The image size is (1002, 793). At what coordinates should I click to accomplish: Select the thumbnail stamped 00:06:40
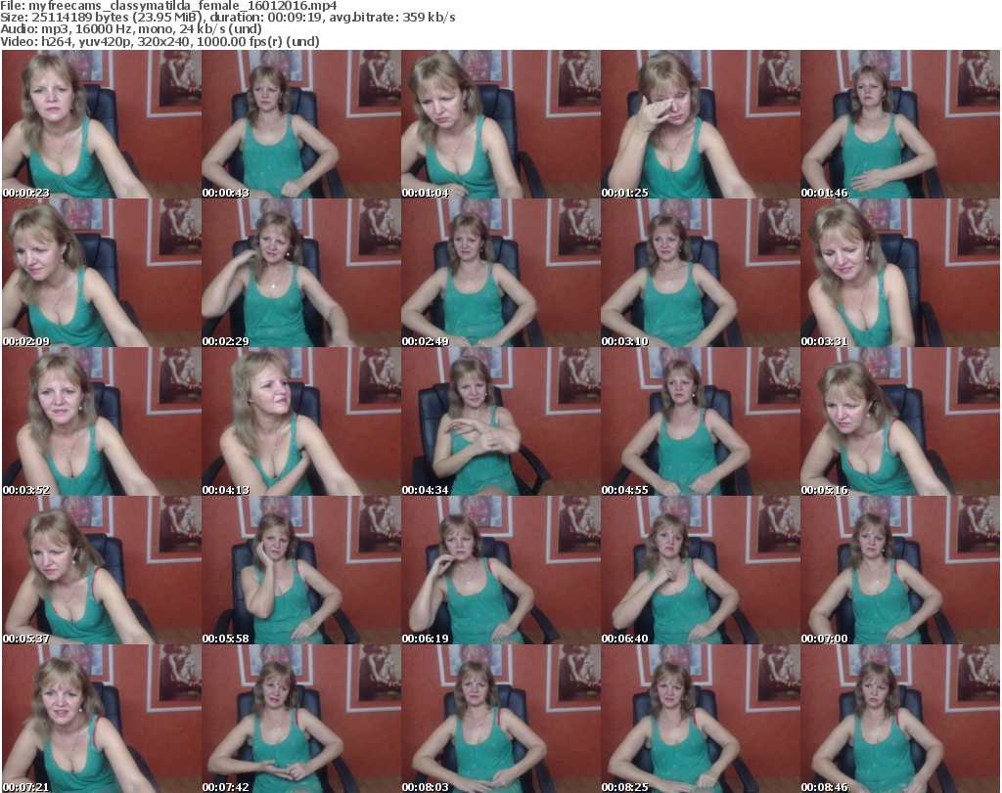(701, 570)
